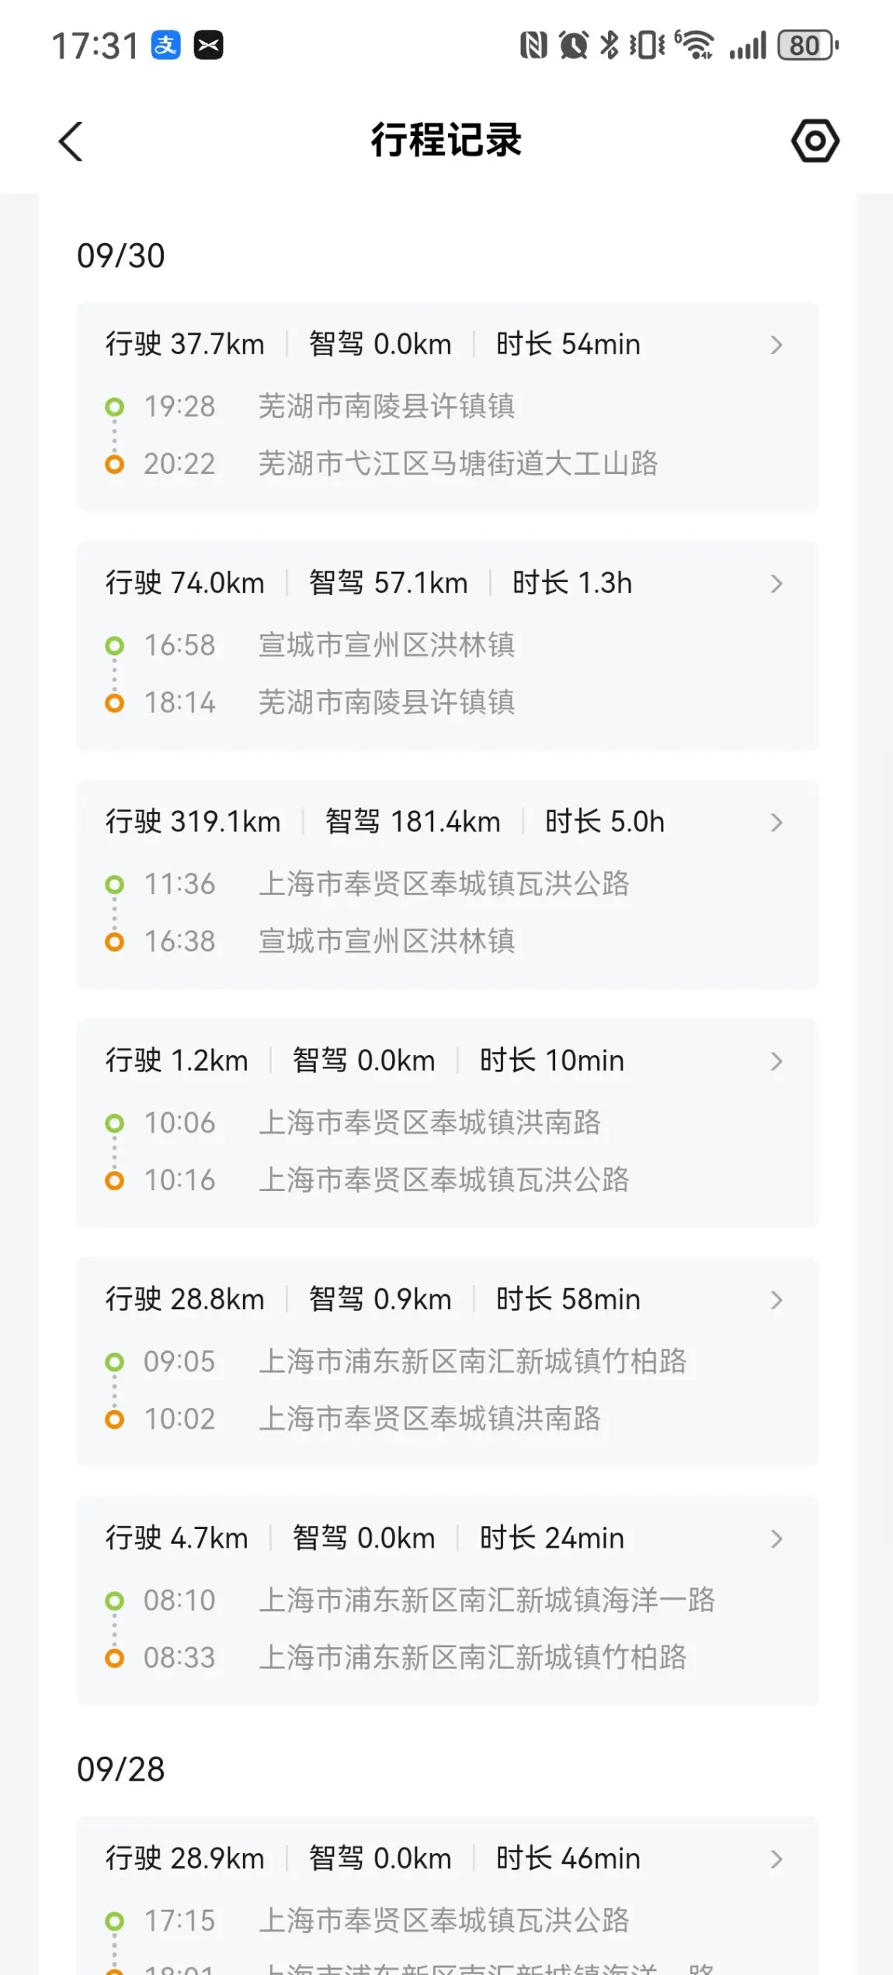Tap the NFC status bar icon
This screenshot has height=1975, width=893.
pos(533,45)
